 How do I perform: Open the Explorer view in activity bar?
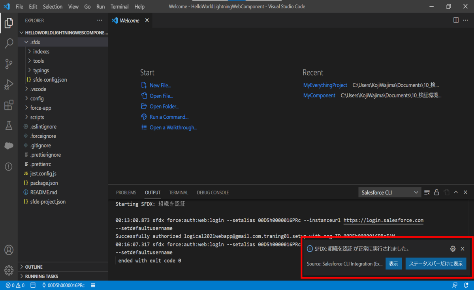point(9,23)
